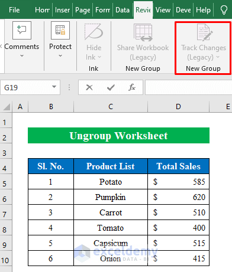Select the sales value 515

click(x=178, y=243)
